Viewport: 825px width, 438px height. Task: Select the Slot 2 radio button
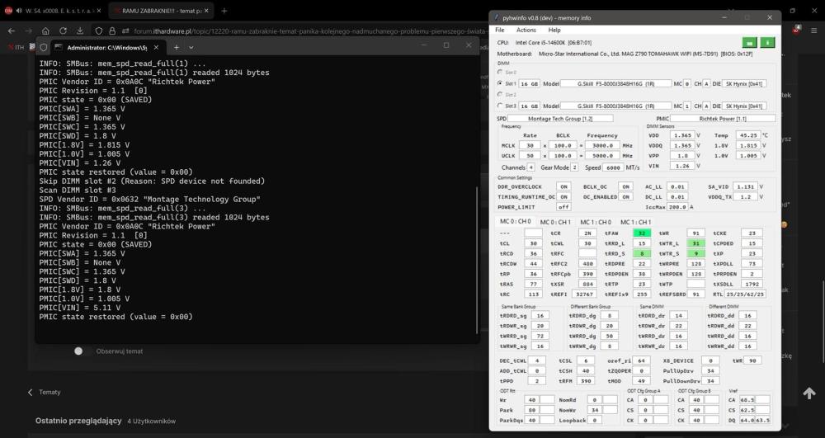click(500, 95)
